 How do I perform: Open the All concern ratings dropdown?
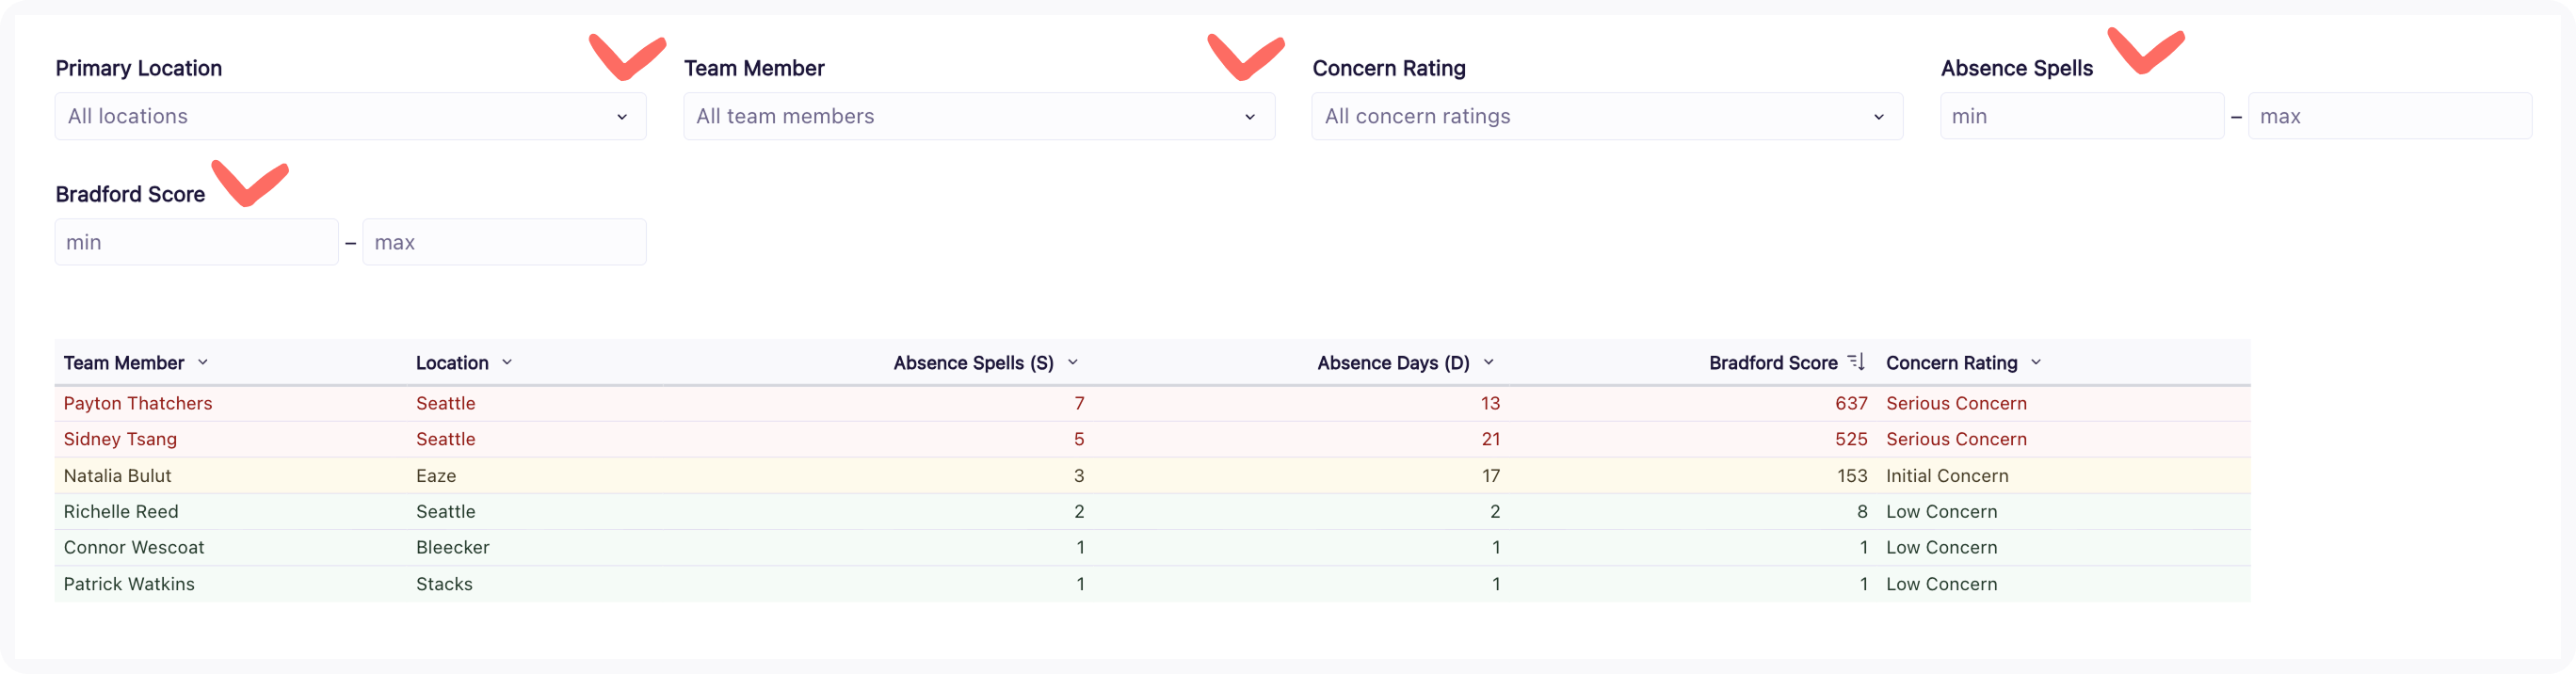[1606, 116]
